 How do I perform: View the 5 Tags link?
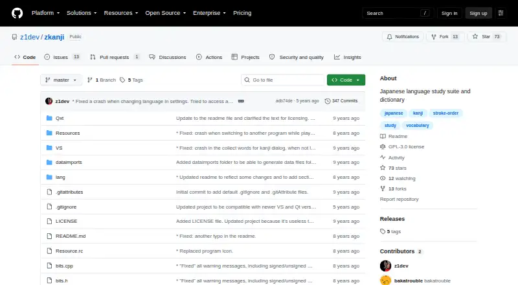(x=131, y=80)
